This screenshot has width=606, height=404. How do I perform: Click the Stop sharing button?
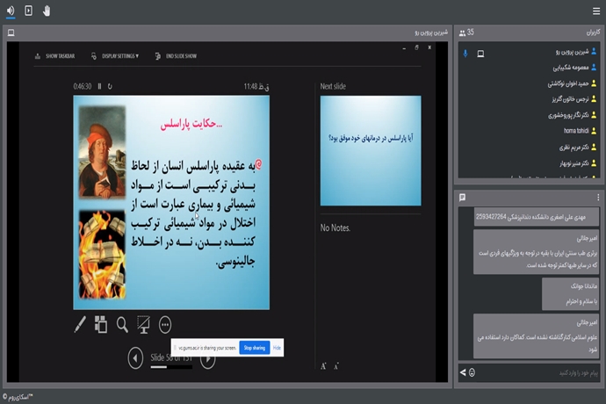tap(254, 348)
